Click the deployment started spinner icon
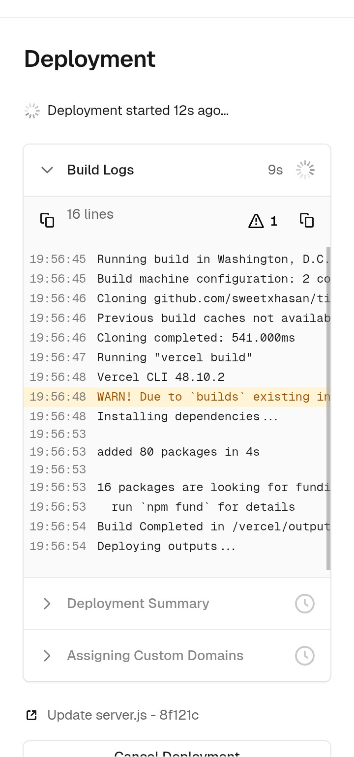The width and height of the screenshot is (354, 757). tap(32, 111)
